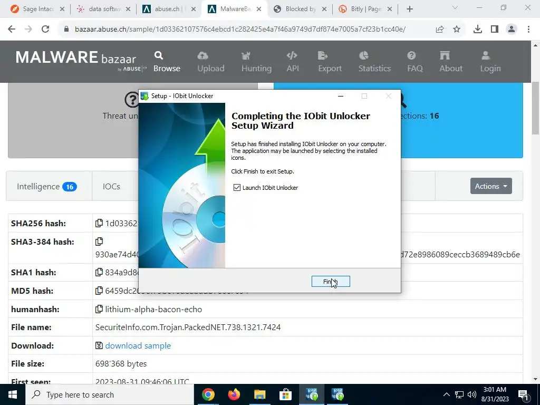Copy the SHA256 hash

[x=99, y=223]
